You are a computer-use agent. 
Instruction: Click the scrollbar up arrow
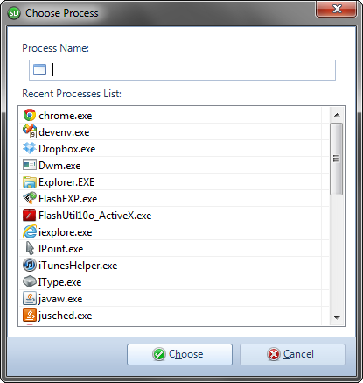pyautogui.click(x=337, y=115)
